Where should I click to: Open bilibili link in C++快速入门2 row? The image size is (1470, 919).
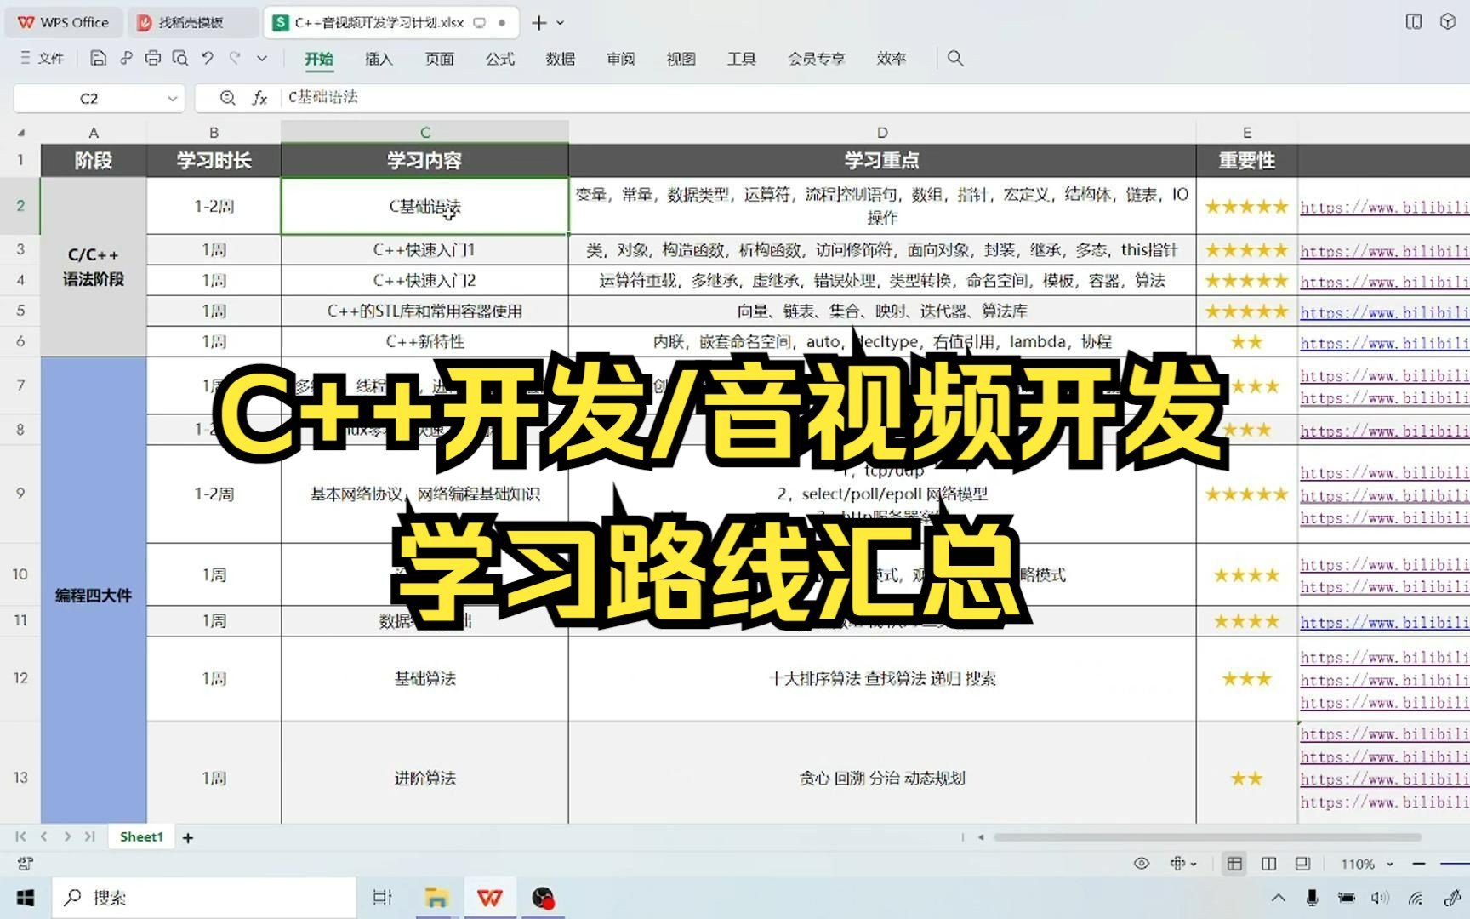pyautogui.click(x=1384, y=282)
